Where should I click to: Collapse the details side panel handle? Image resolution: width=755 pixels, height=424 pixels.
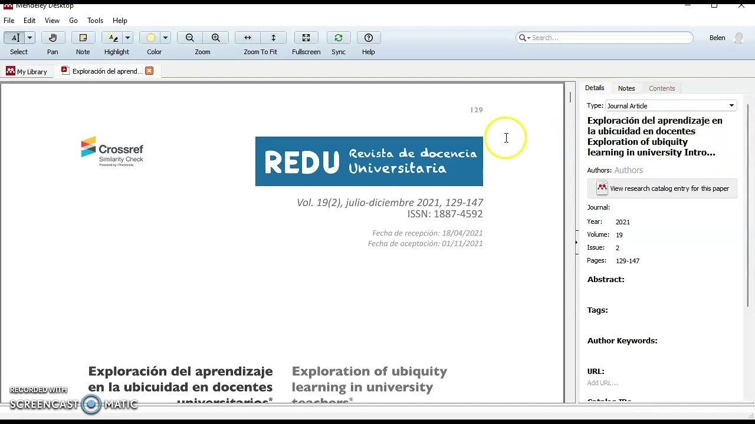577,242
